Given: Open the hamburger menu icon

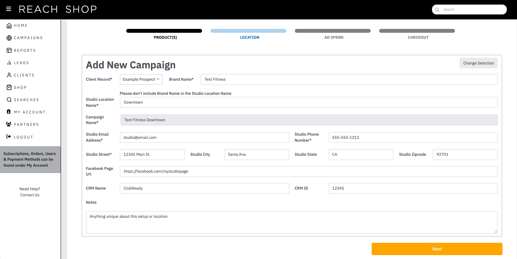Looking at the screenshot, I should [x=9, y=9].
